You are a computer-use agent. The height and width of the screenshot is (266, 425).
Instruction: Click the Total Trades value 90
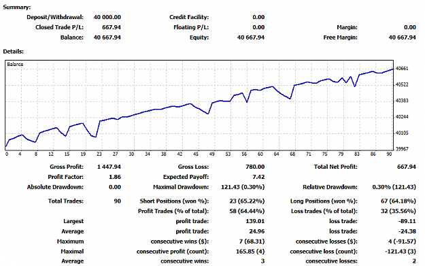click(118, 201)
